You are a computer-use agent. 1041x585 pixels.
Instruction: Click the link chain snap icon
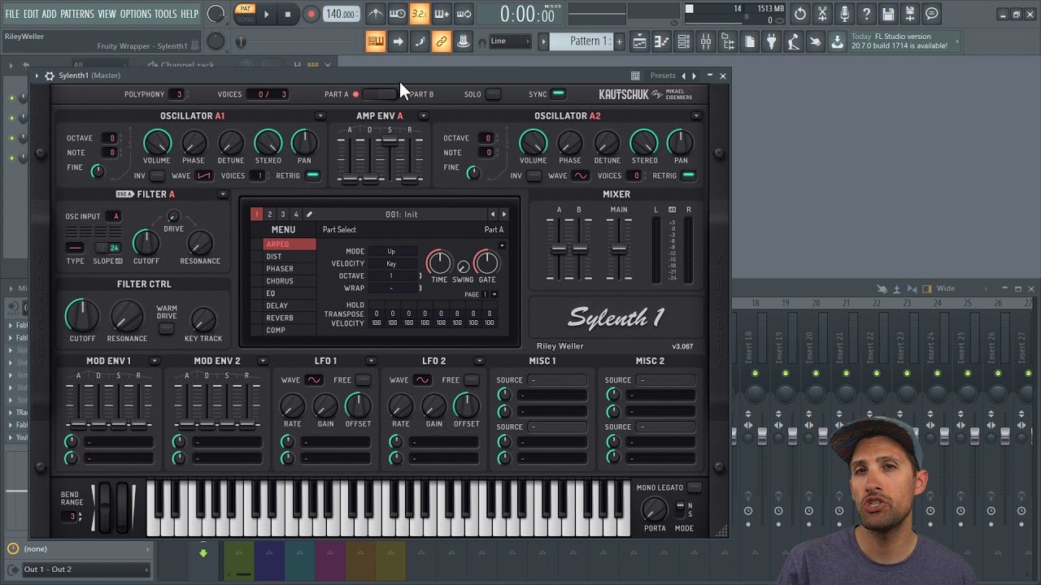click(442, 41)
